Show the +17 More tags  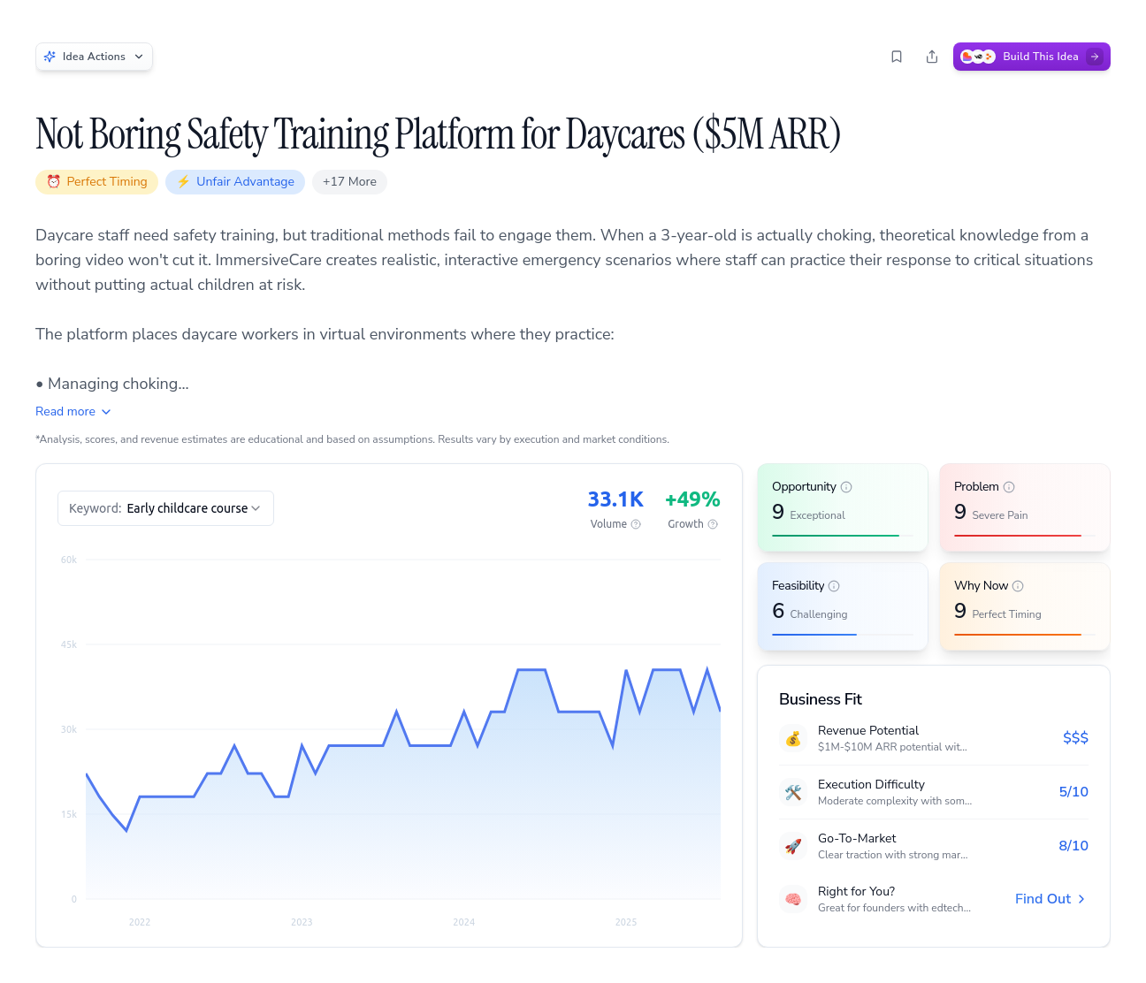(349, 182)
